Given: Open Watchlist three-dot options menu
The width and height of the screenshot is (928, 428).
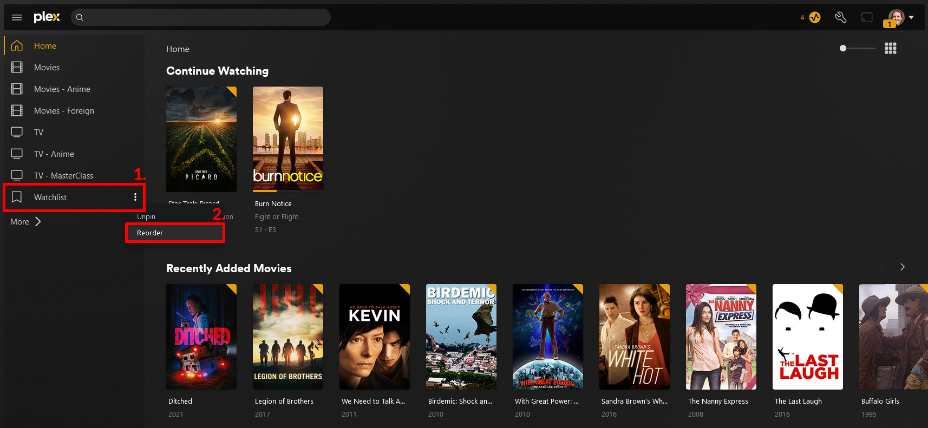Looking at the screenshot, I should click(x=135, y=197).
